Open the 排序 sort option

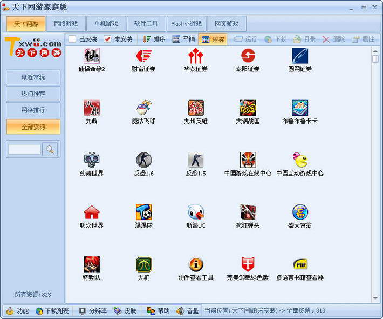click(154, 39)
